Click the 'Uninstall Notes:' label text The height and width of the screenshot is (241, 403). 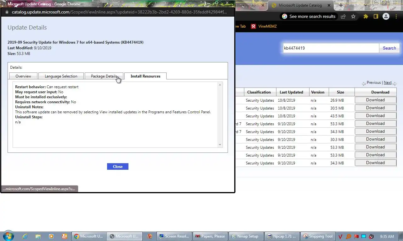29,107
